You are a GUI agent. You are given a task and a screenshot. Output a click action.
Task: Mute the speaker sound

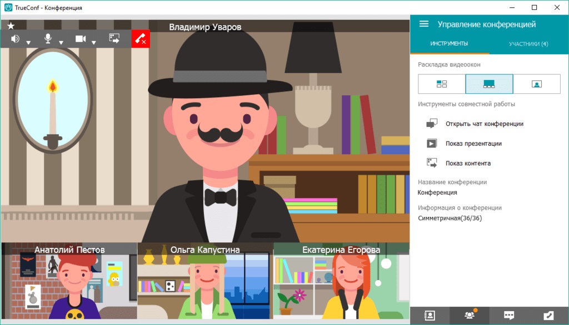click(x=15, y=39)
